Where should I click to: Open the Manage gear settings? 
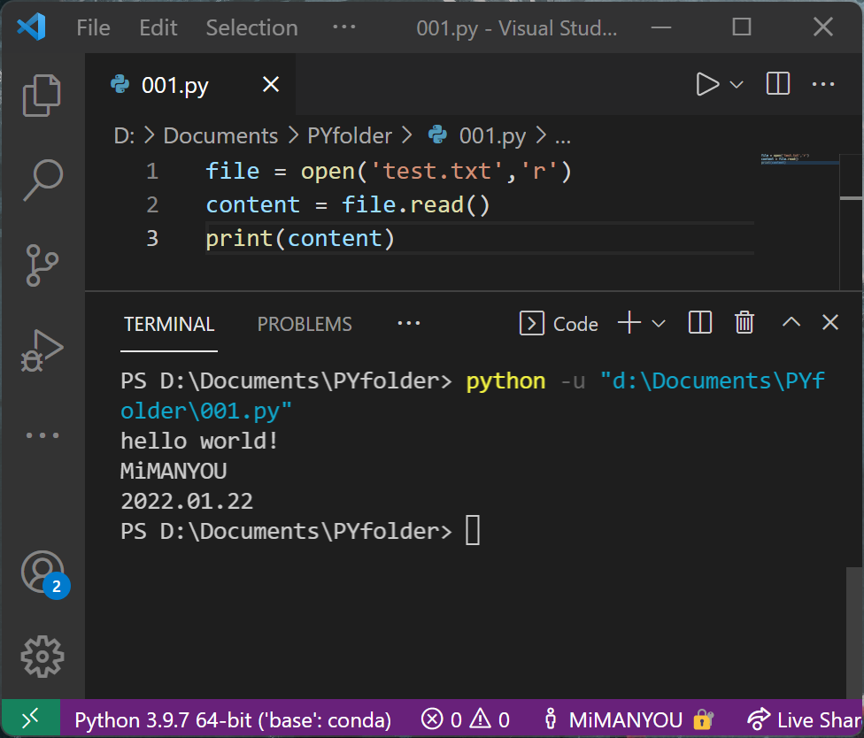click(42, 656)
